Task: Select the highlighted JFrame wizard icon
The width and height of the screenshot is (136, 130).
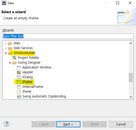Action: pyautogui.click(x=19, y=82)
